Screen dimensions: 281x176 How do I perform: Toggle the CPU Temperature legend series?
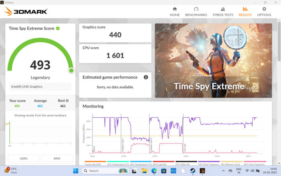coord(118,163)
